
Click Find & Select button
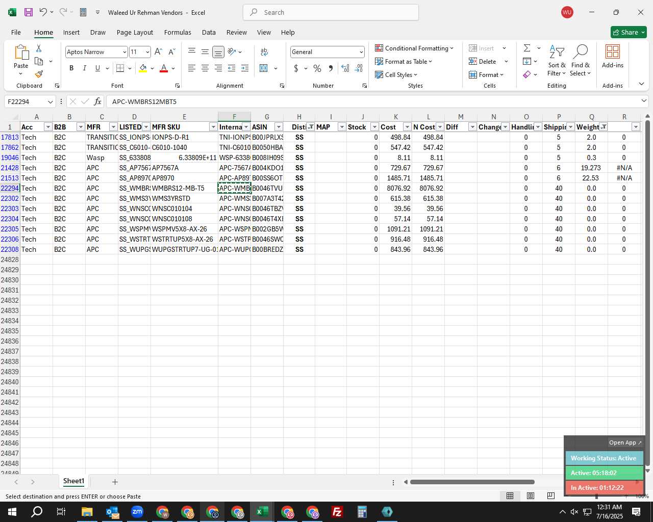click(x=581, y=60)
